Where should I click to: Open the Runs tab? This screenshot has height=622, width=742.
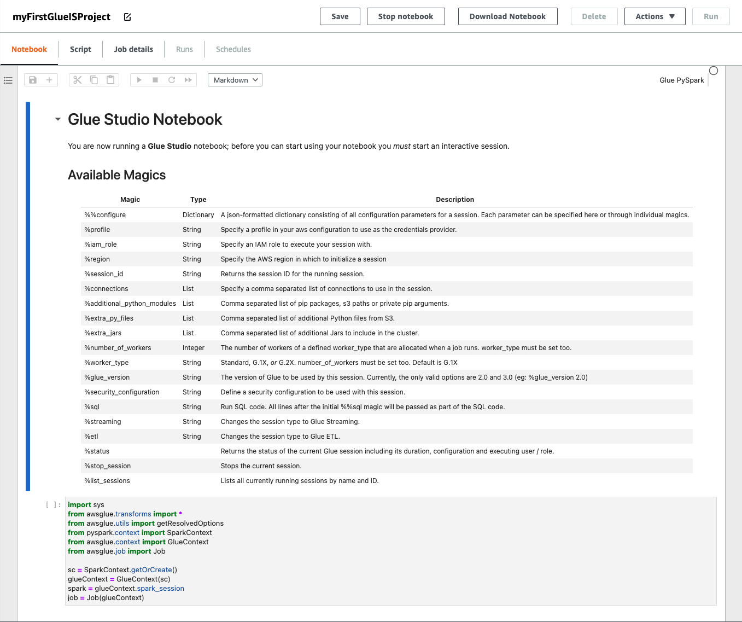pyautogui.click(x=184, y=49)
